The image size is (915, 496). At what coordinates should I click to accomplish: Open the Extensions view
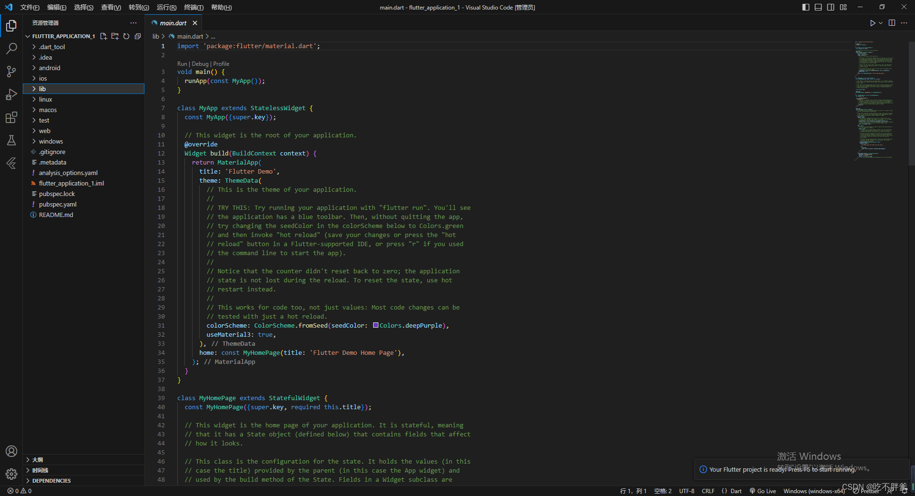11,117
